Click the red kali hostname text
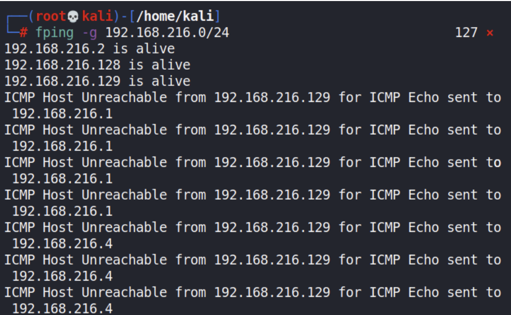 pyautogui.click(x=97, y=16)
